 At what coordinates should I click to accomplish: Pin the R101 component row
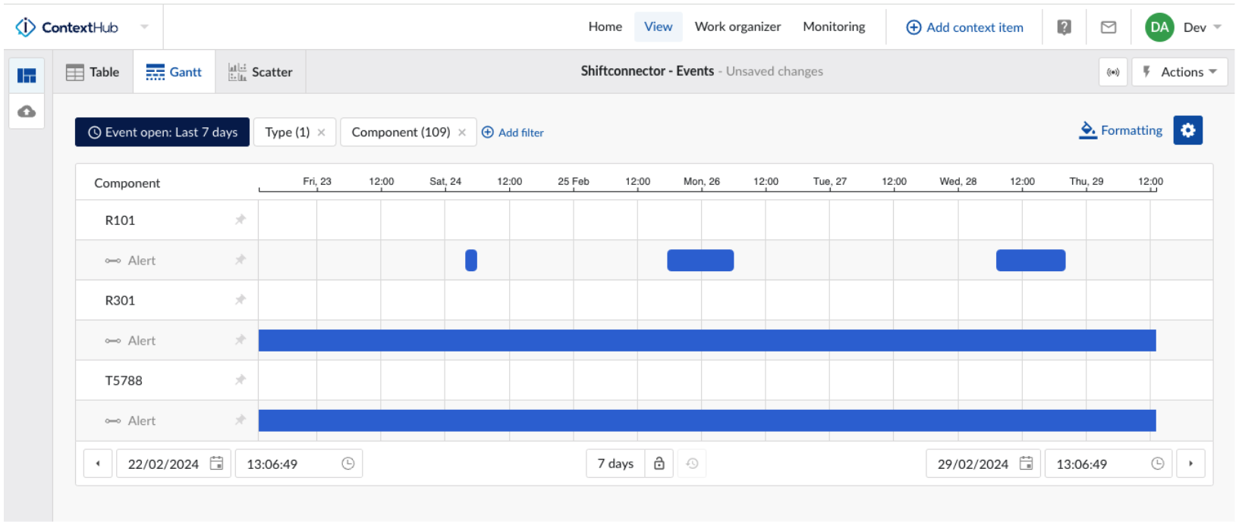click(241, 220)
